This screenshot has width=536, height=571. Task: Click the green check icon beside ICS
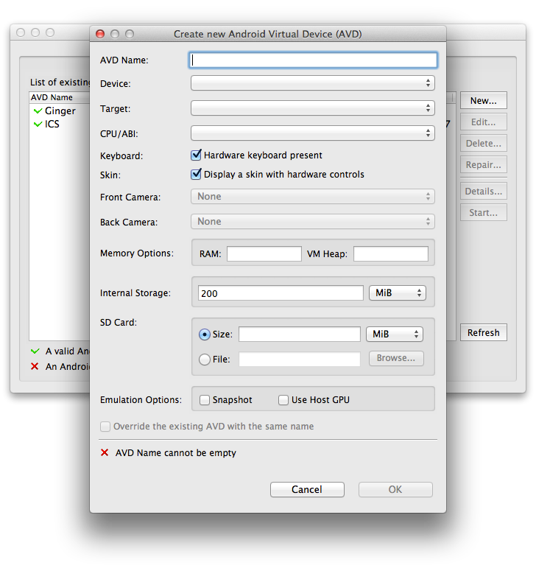[x=38, y=125]
